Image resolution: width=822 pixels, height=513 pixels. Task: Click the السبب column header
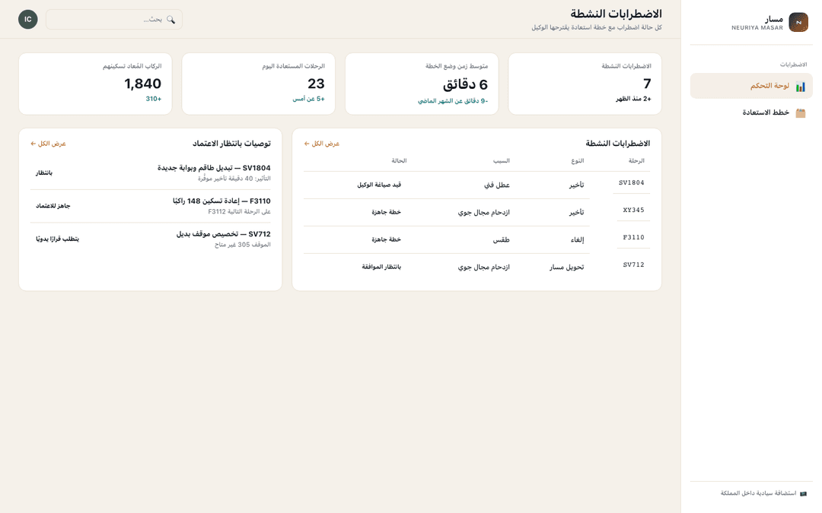point(501,160)
